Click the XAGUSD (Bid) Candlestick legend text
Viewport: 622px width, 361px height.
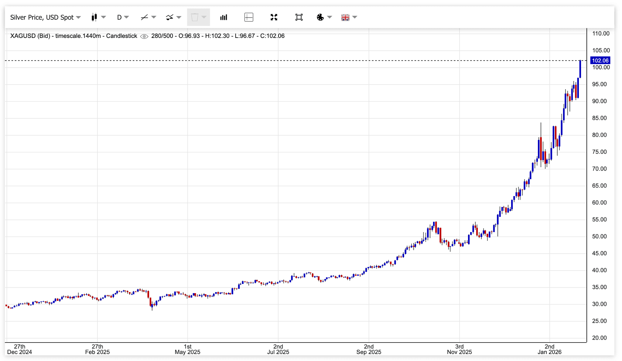coord(73,36)
